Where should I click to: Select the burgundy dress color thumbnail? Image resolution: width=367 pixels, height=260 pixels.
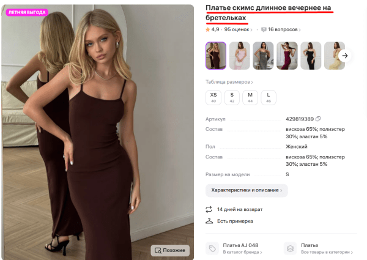click(x=287, y=56)
